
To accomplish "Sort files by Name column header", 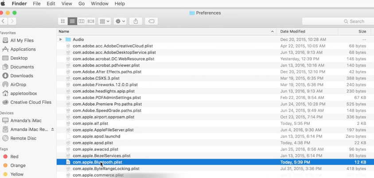I will point(64,32).
